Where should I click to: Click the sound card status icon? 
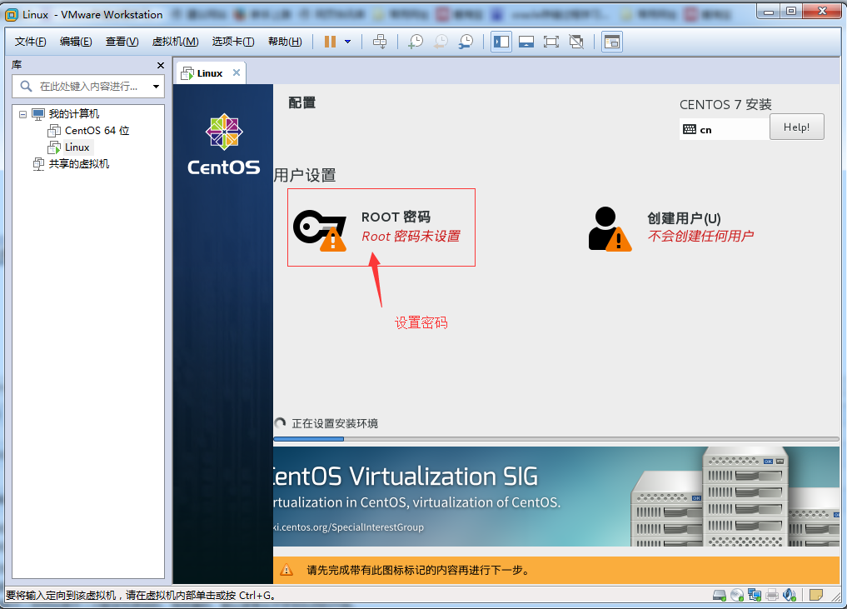[x=790, y=596]
